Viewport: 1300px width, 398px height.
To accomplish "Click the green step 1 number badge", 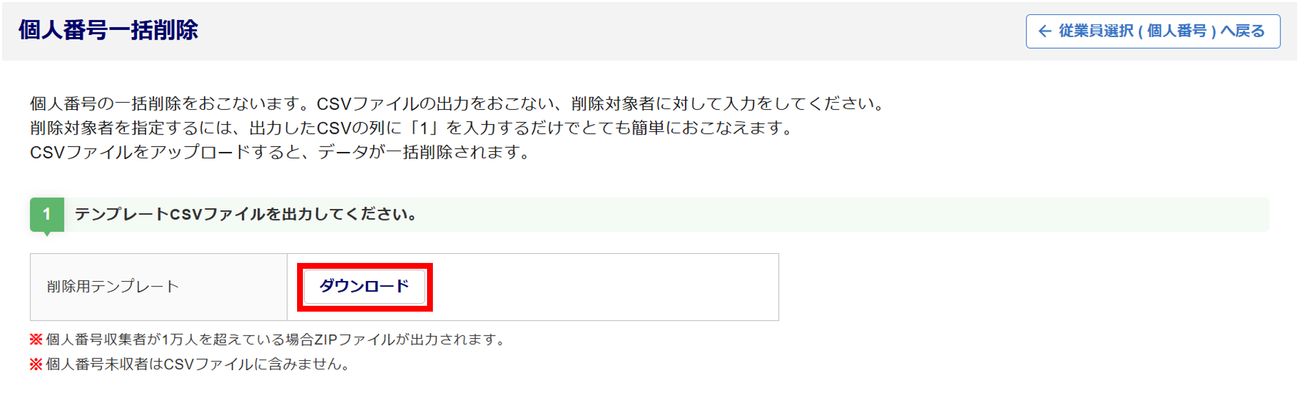I will (47, 214).
